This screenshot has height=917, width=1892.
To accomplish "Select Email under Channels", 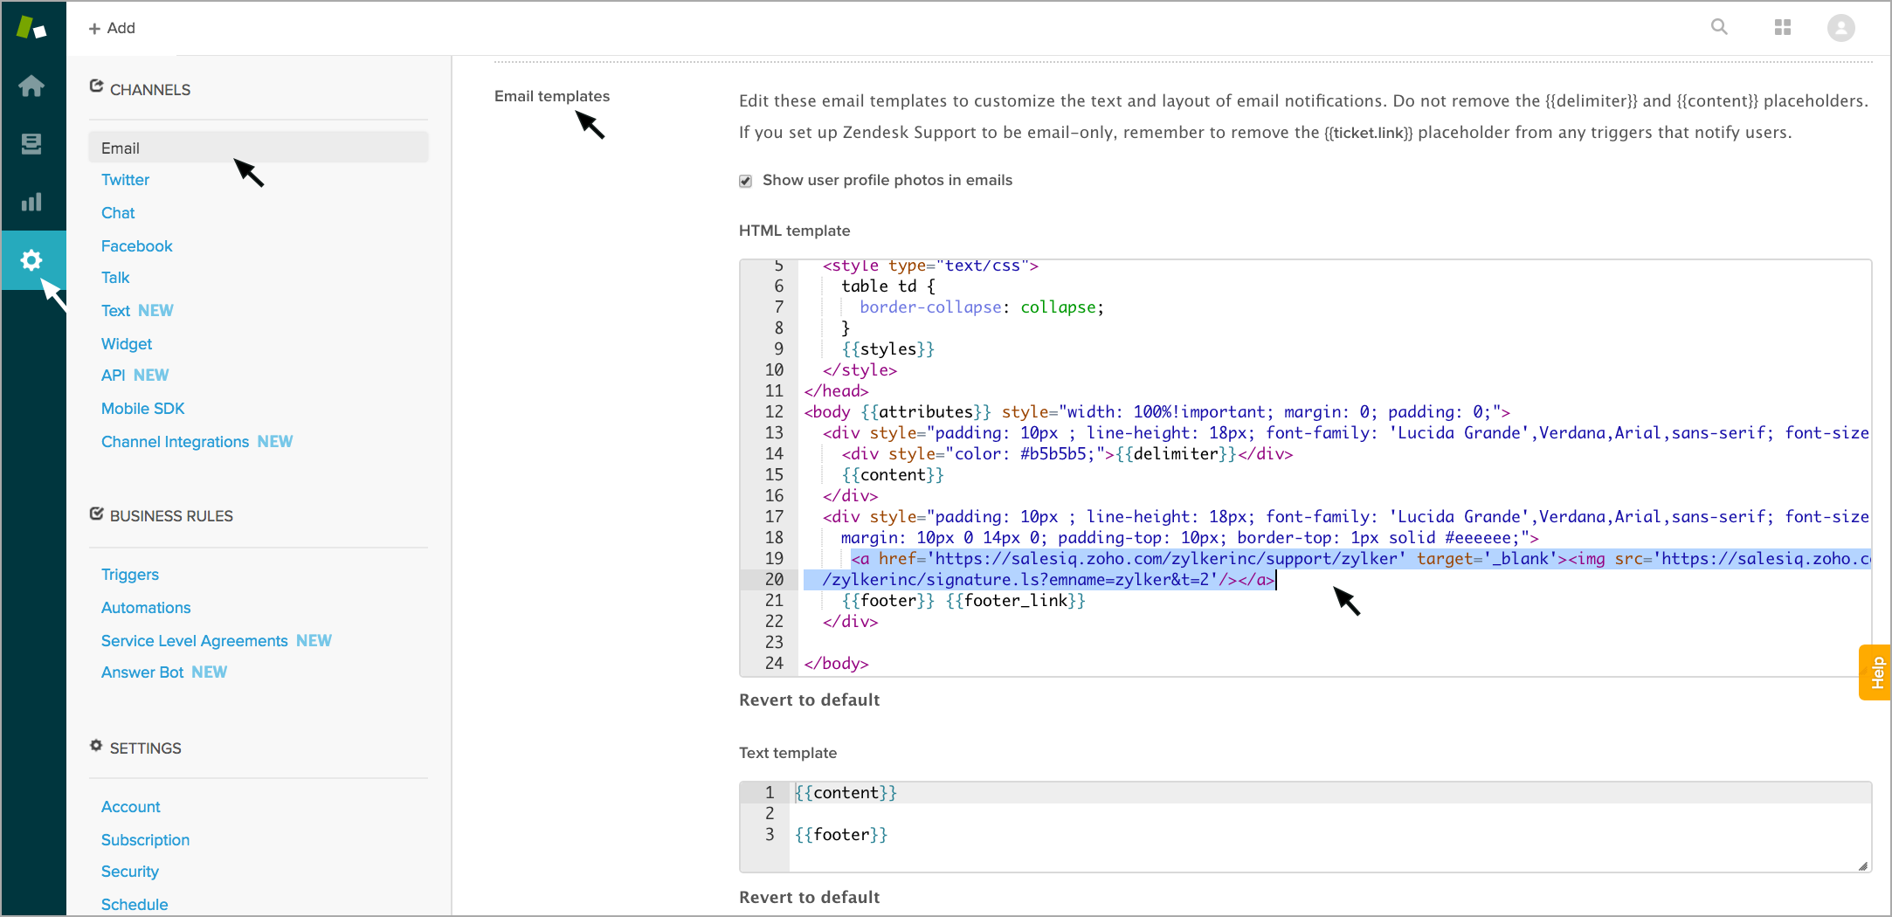I will coord(121,148).
